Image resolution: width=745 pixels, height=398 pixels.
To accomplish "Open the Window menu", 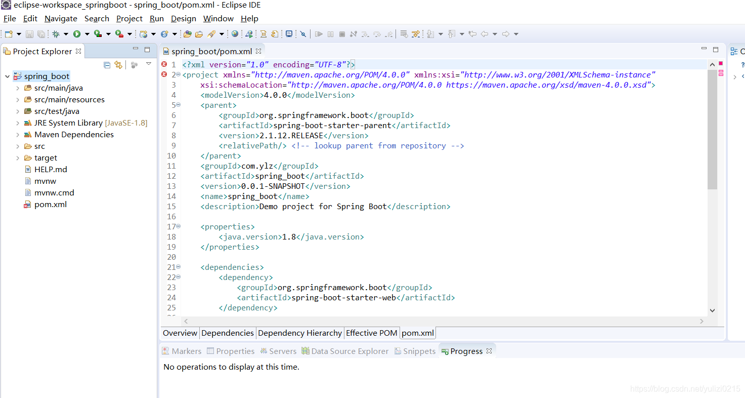I will pos(218,18).
